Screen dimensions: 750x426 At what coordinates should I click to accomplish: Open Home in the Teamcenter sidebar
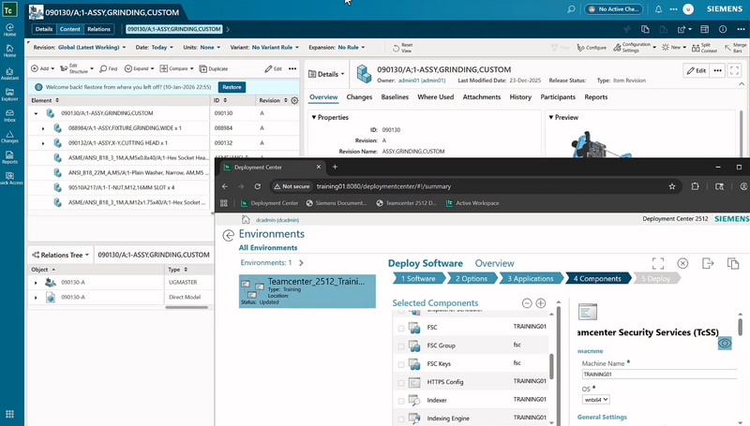[x=9, y=51]
